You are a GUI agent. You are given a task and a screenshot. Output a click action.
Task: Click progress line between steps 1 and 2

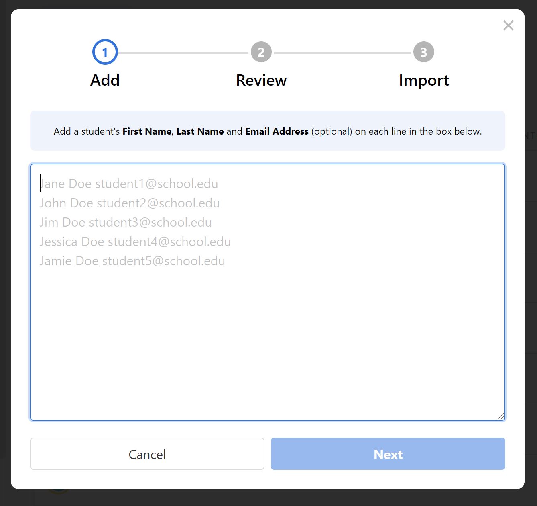[x=183, y=53]
